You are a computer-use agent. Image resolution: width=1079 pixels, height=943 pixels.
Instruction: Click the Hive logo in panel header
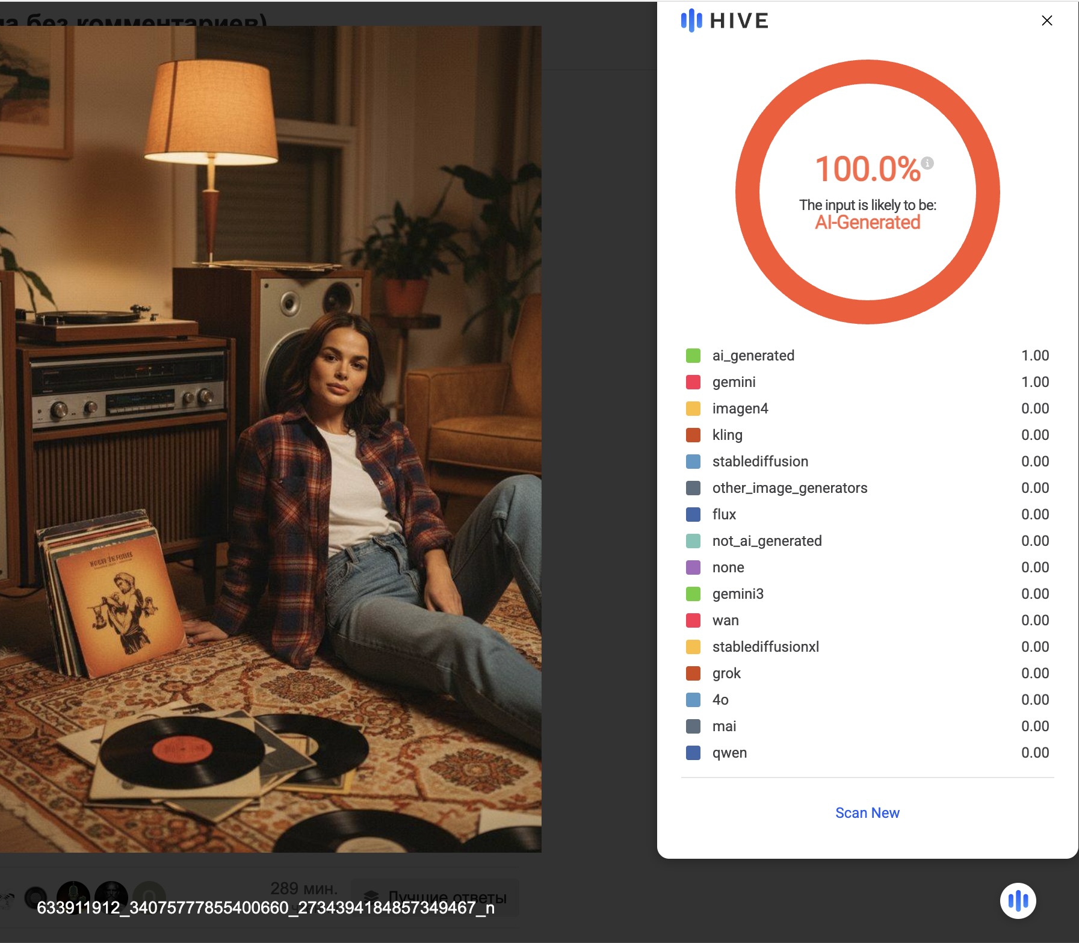tap(725, 20)
